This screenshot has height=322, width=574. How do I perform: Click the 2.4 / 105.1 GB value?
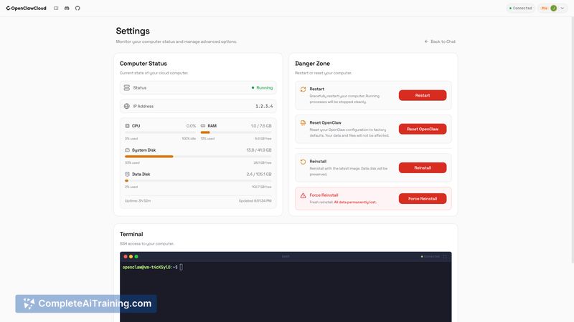coord(259,175)
